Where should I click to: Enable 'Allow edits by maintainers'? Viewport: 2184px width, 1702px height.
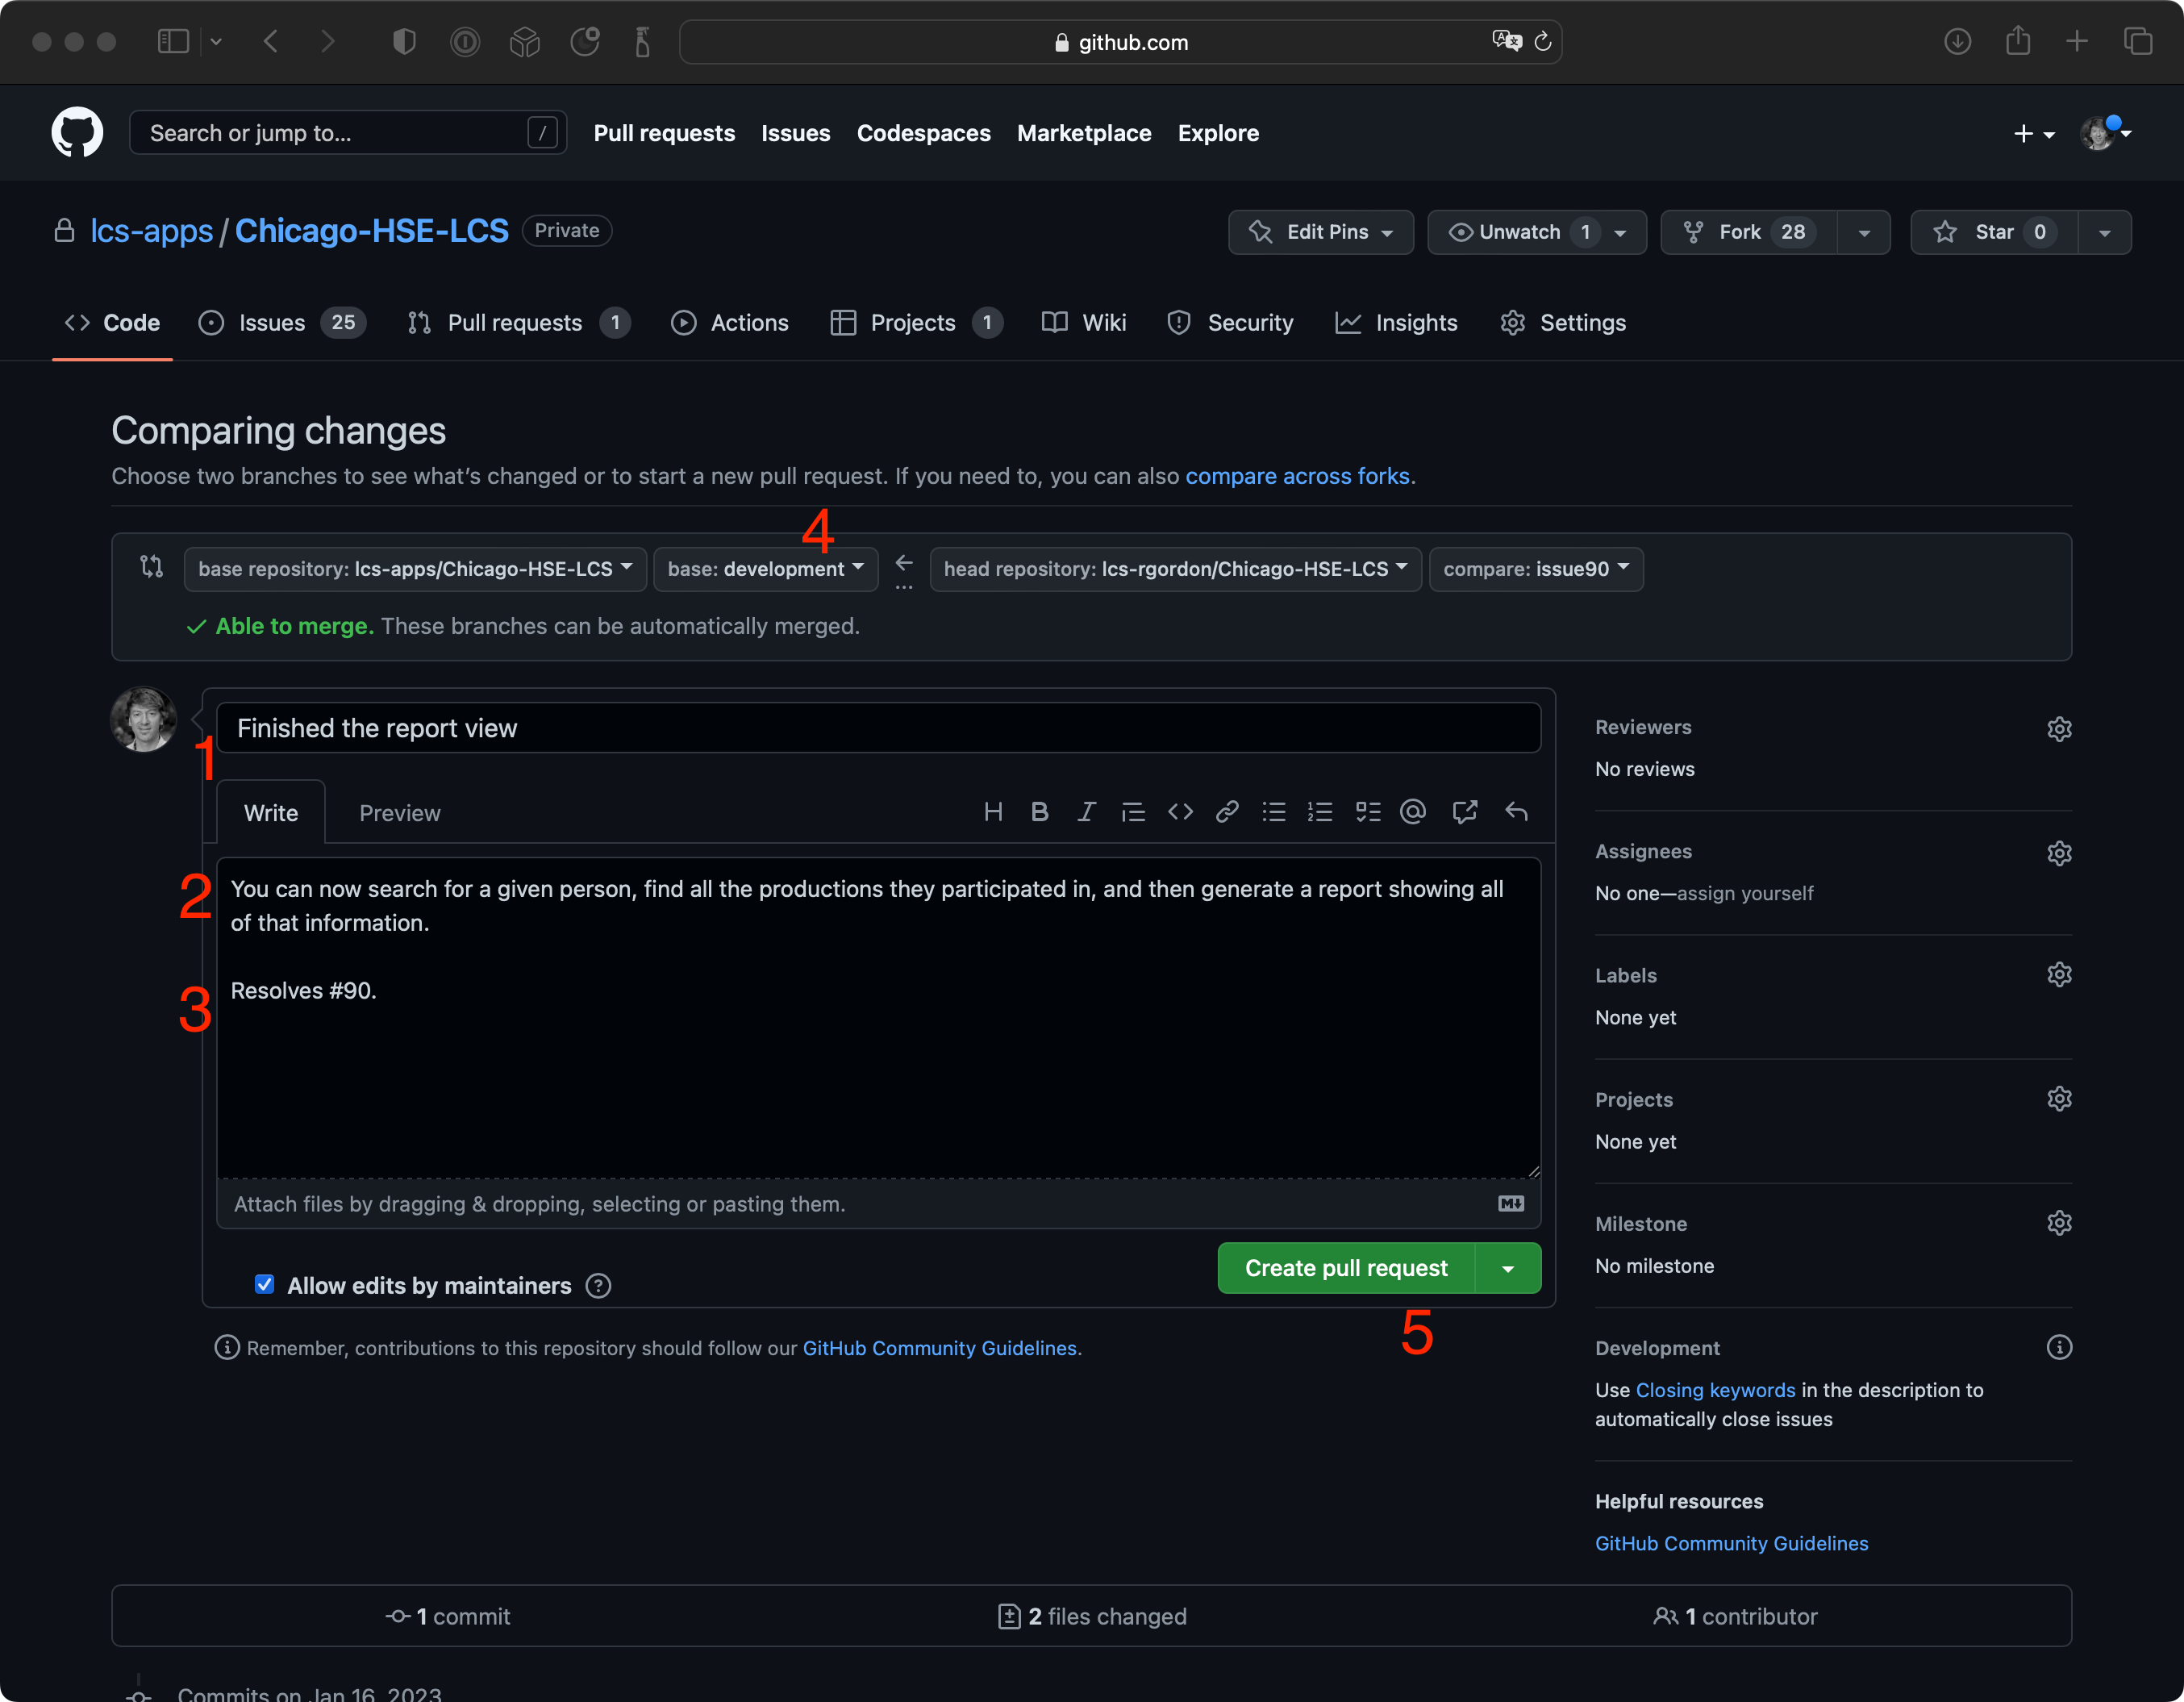point(264,1285)
